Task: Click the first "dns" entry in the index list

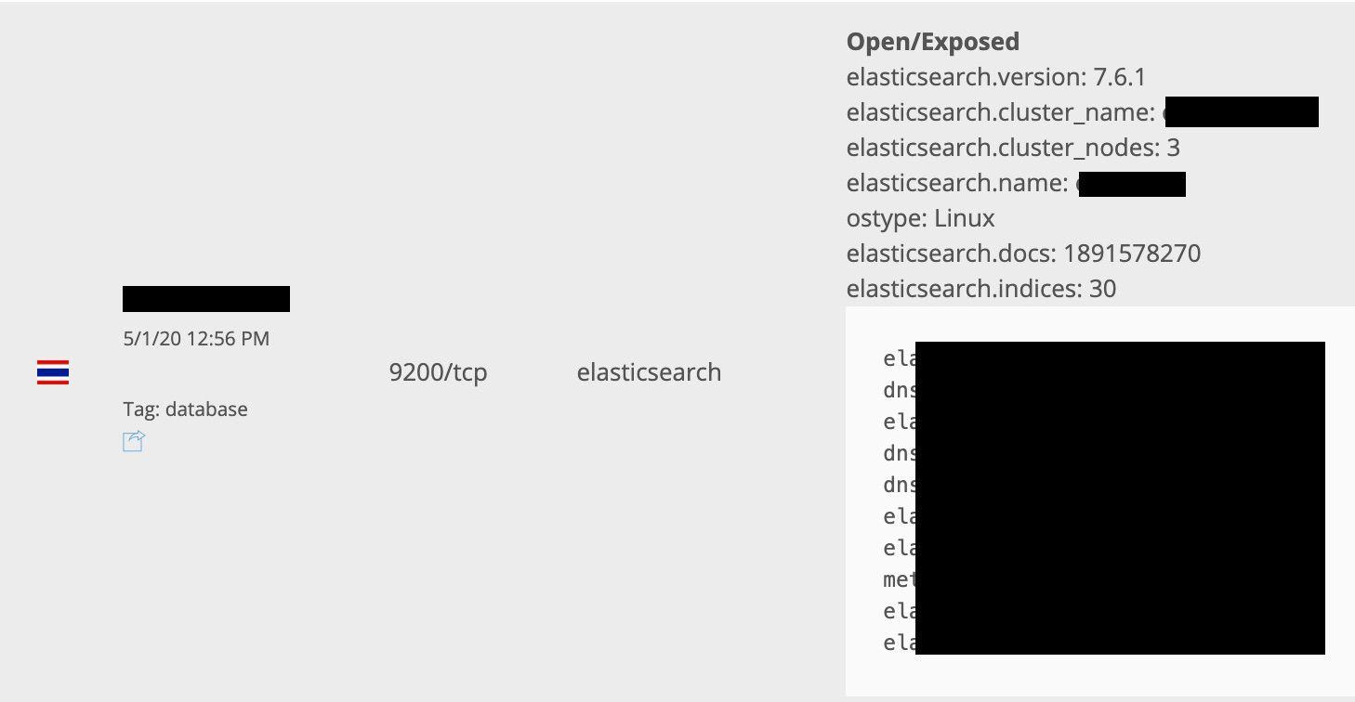Action: pyautogui.click(x=899, y=390)
